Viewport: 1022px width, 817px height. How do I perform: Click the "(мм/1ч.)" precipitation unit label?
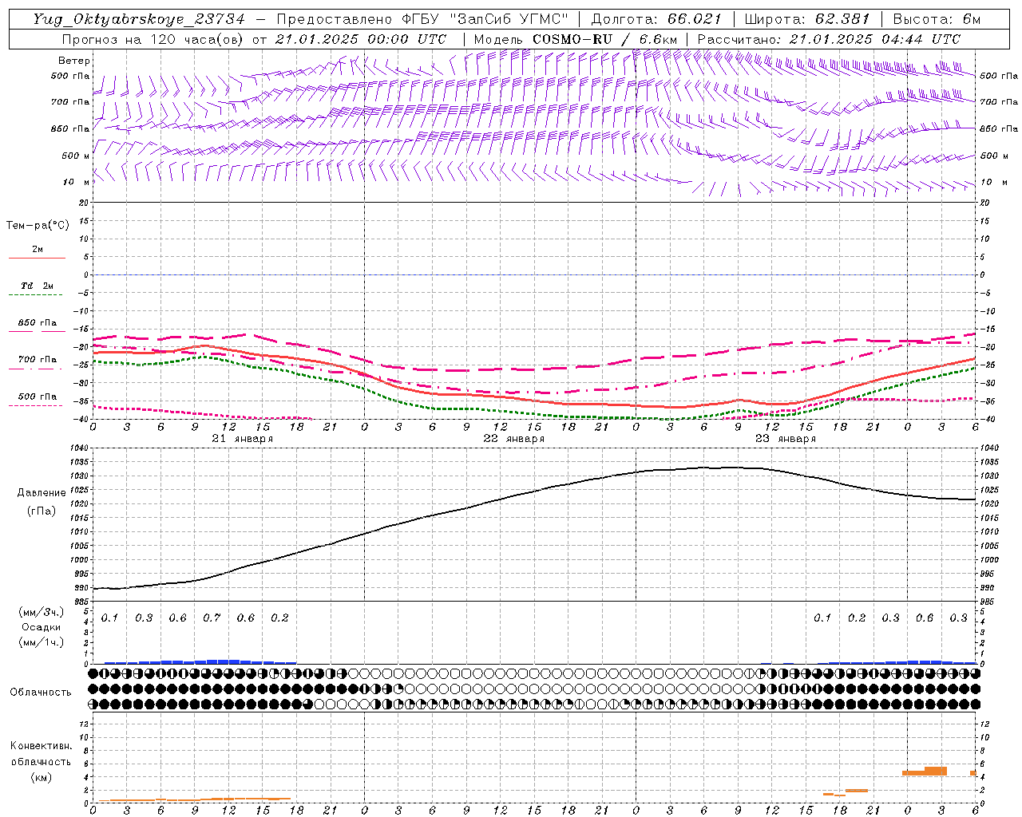[x=42, y=642]
